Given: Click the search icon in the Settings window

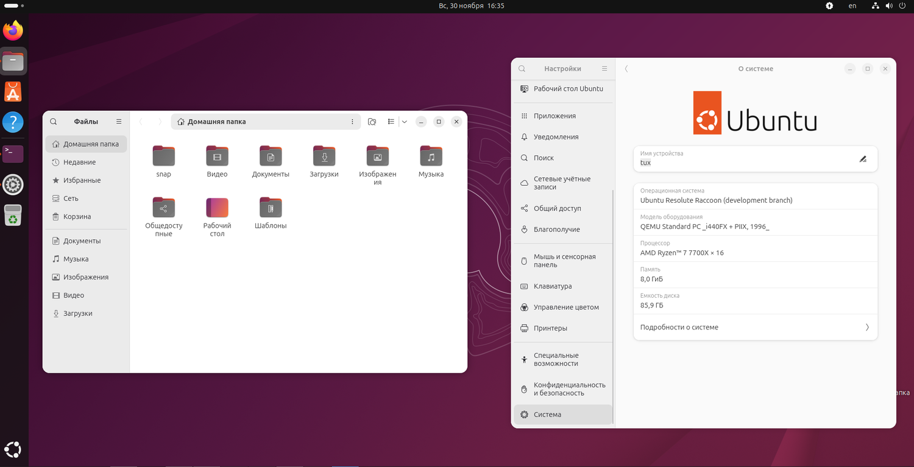Looking at the screenshot, I should click(522, 69).
